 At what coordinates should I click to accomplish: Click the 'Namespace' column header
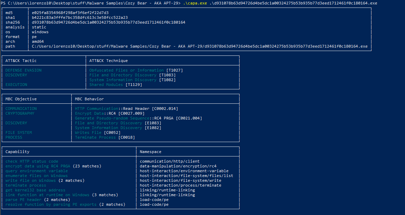pyautogui.click(x=150, y=152)
